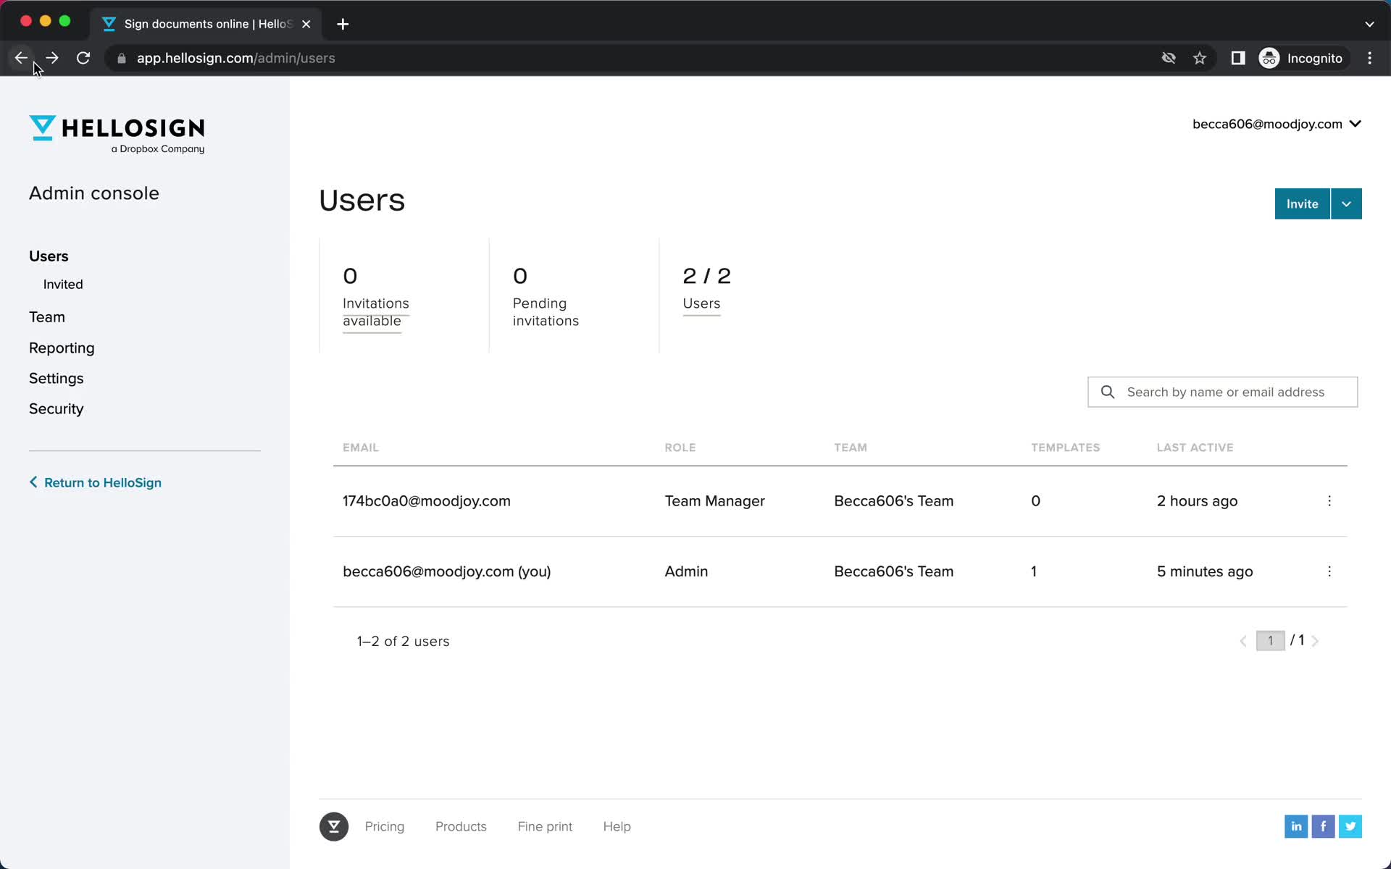
Task: Click the Admin console heading
Action: coord(94,193)
